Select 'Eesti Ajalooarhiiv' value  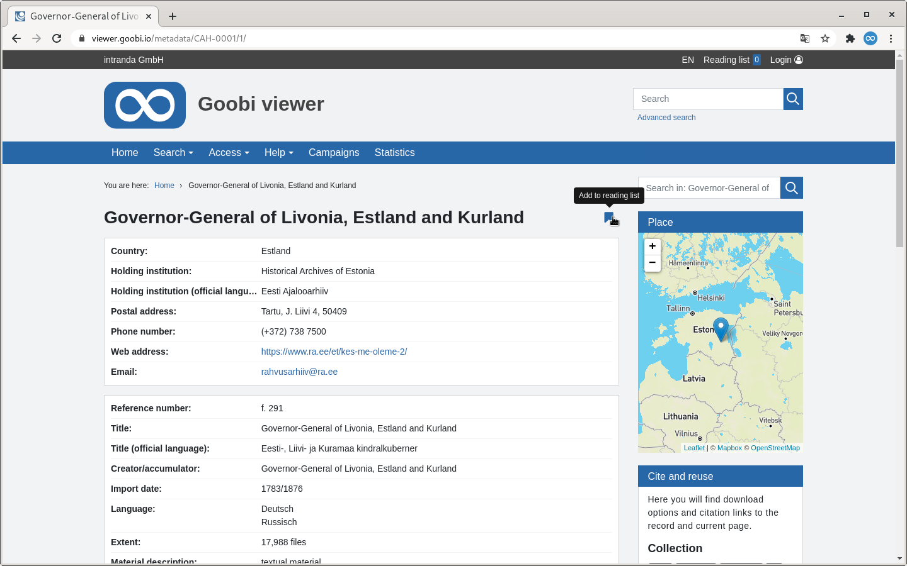tap(295, 291)
